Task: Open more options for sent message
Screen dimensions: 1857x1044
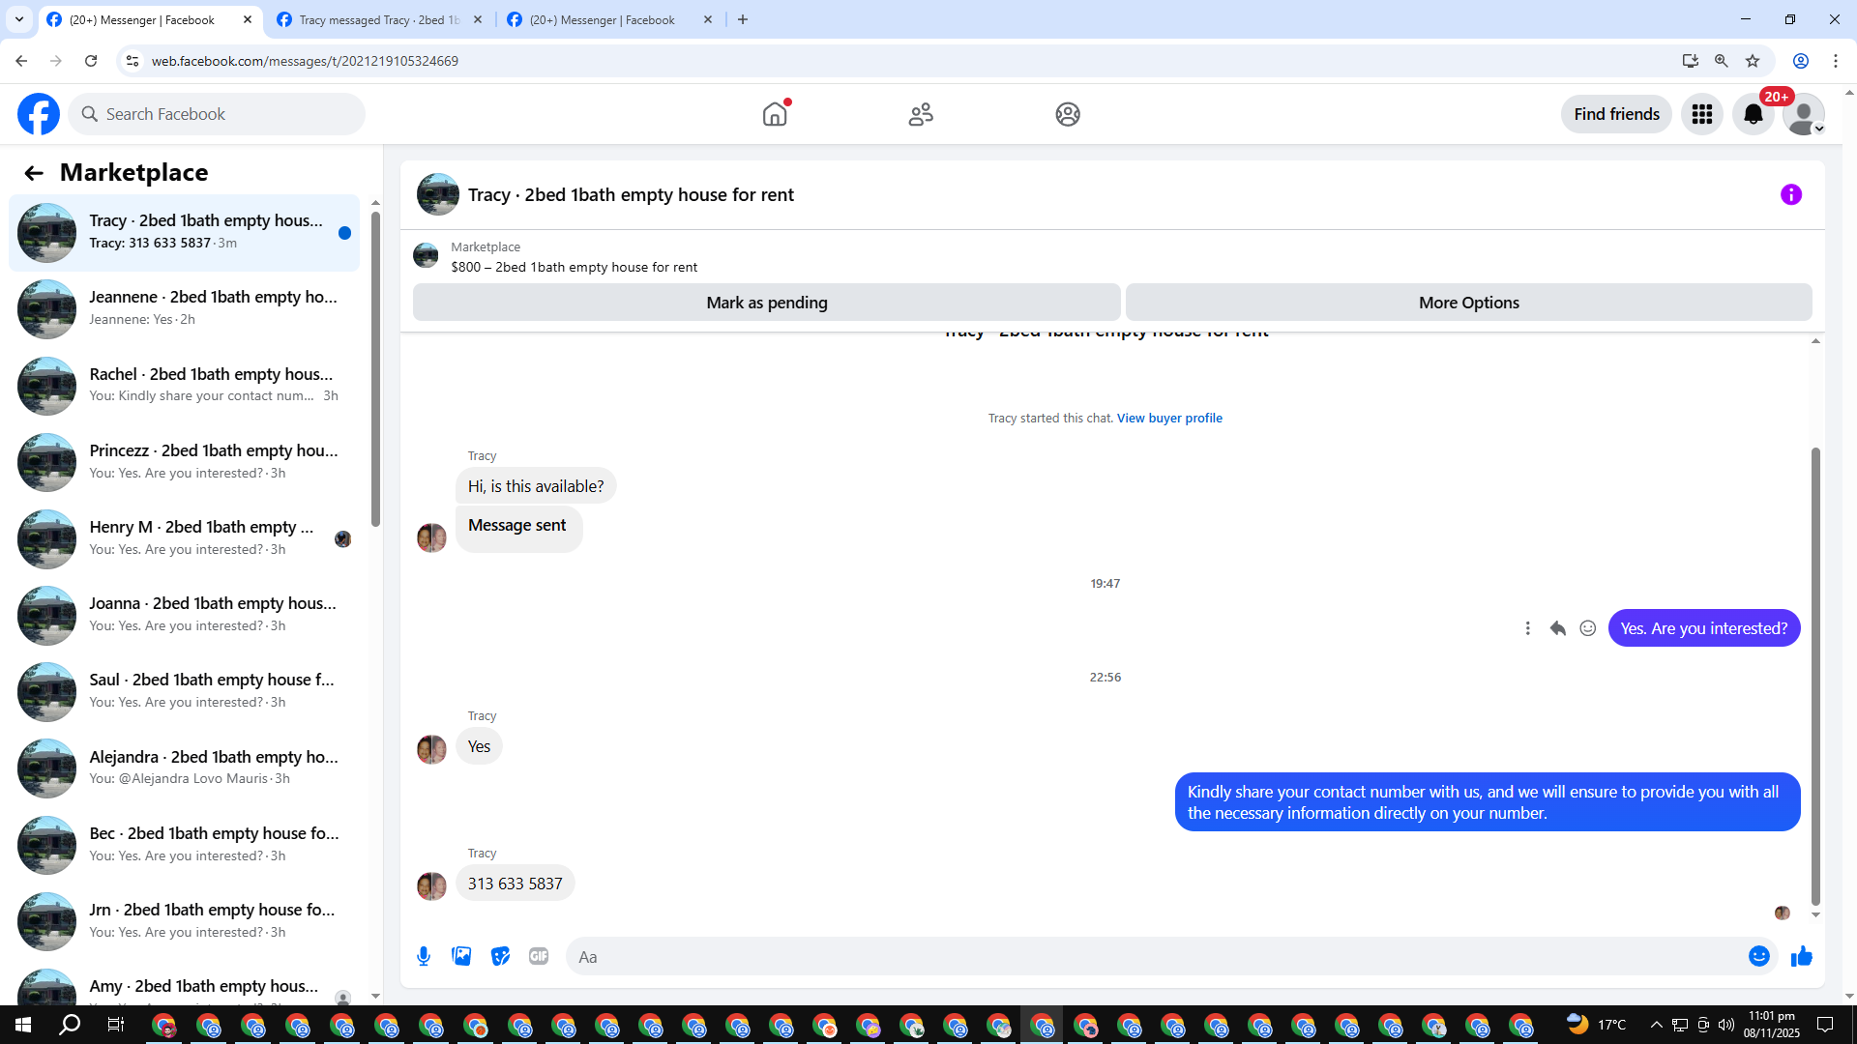Action: 1527,629
